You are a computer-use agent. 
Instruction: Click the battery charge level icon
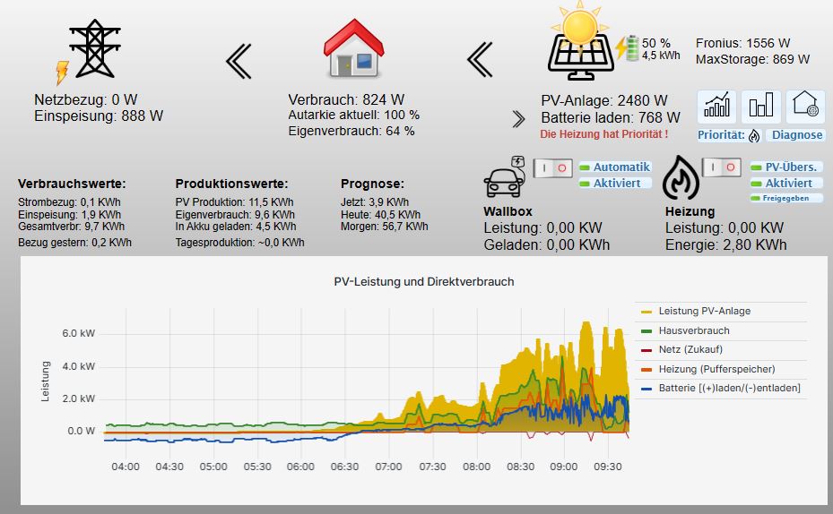coord(632,48)
